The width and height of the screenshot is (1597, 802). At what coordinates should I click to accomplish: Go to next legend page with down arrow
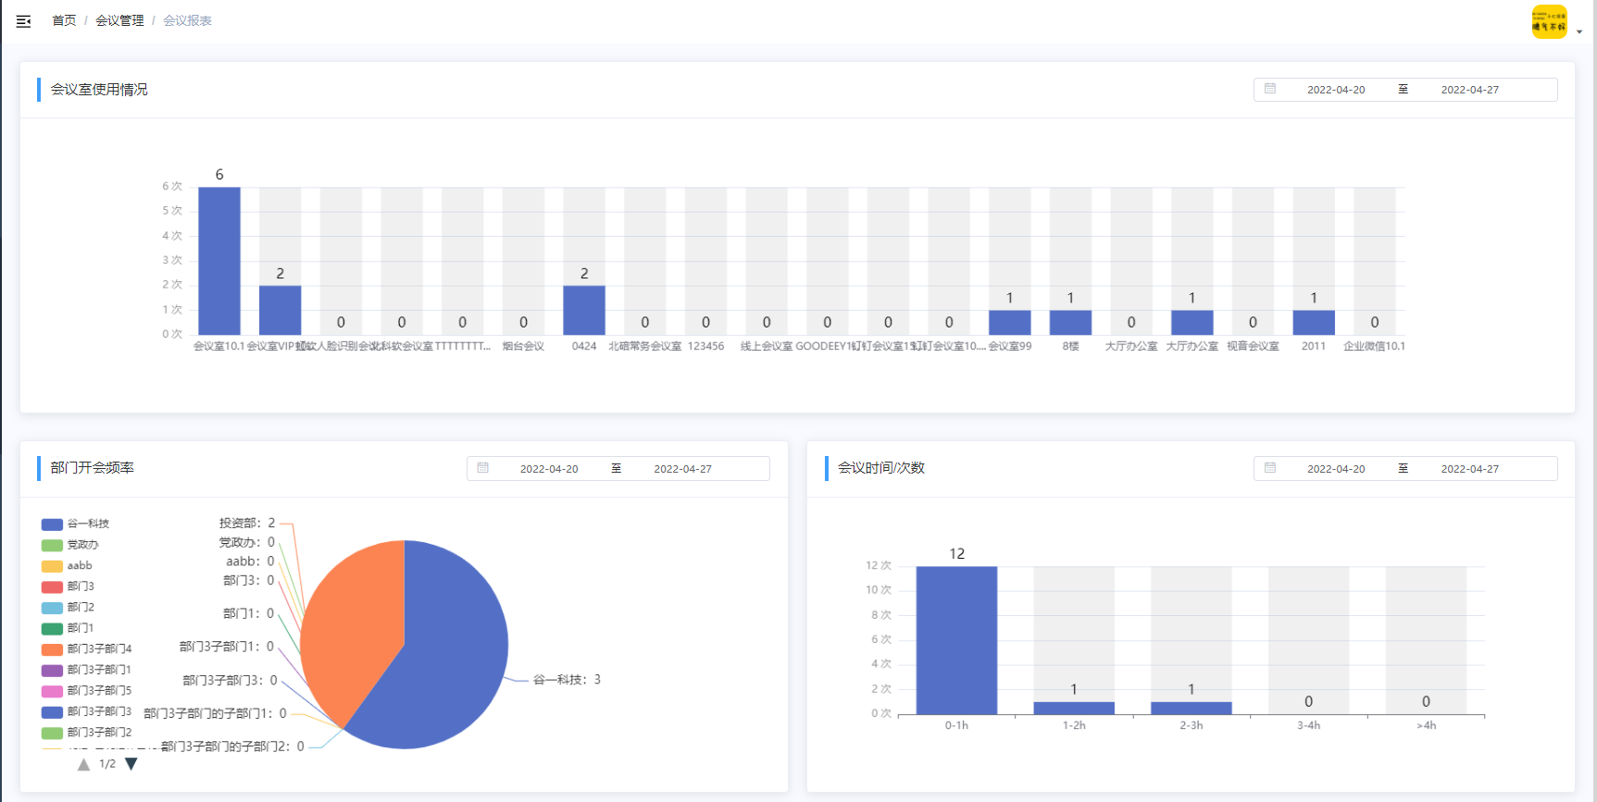tap(131, 764)
